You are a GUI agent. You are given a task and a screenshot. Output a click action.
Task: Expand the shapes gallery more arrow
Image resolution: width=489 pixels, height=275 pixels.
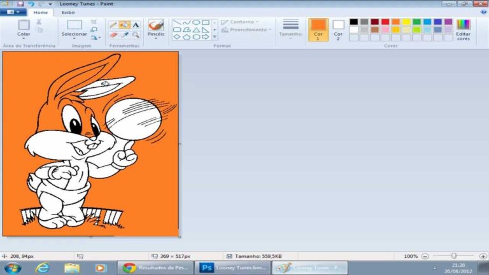point(215,37)
